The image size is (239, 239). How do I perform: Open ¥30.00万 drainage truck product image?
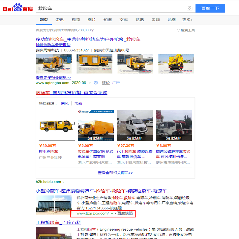[57, 126]
